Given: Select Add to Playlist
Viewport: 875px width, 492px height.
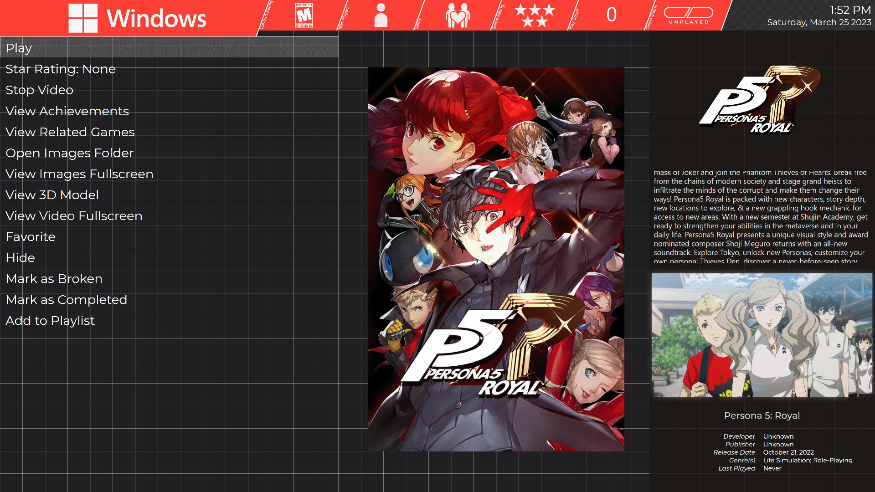Looking at the screenshot, I should tap(169, 320).
